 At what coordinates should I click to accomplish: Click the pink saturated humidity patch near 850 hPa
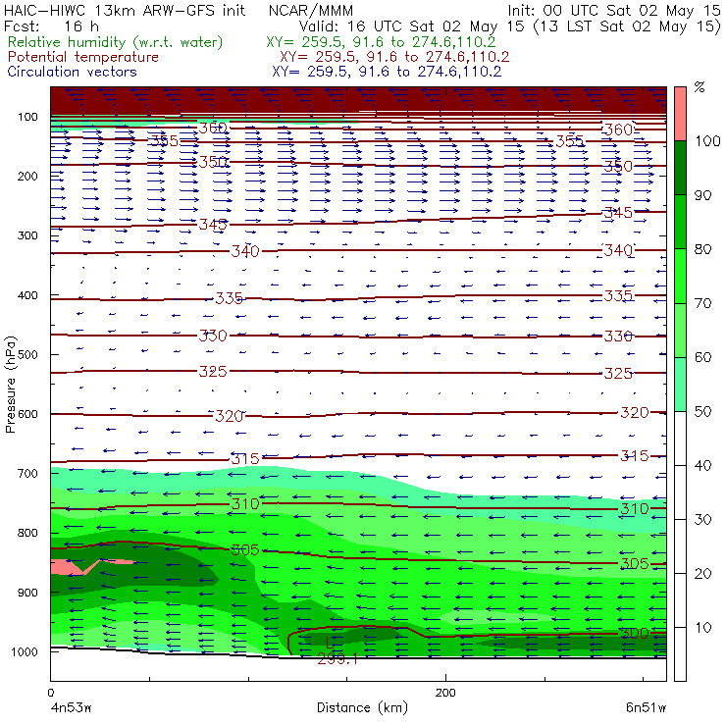[x=67, y=566]
